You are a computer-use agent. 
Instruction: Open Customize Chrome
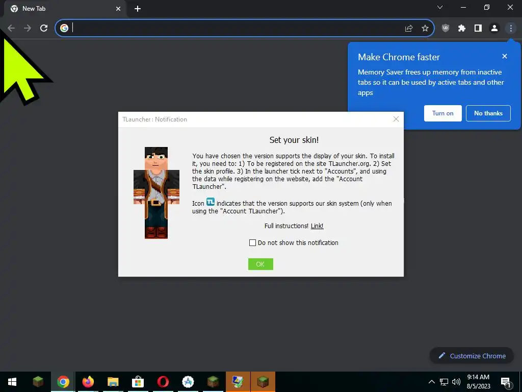(x=472, y=356)
